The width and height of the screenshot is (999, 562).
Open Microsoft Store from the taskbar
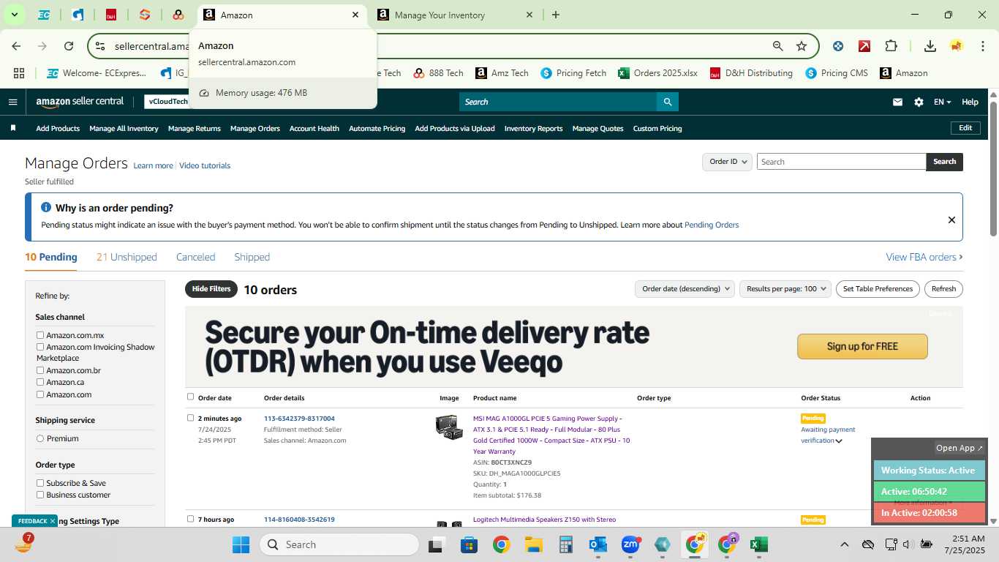[469, 544]
